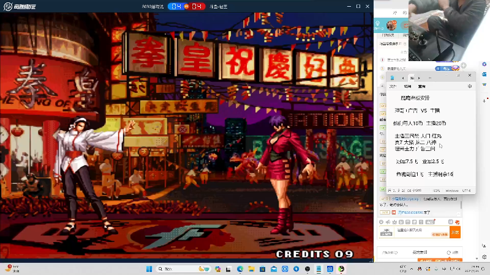Click the streamer avatar in the blue banner
Viewport: 490px width, 275px height.
click(x=391, y=25)
